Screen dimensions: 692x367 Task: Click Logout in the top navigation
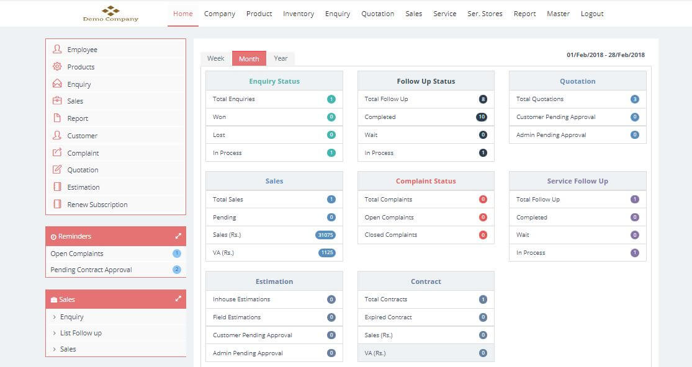[x=591, y=14]
